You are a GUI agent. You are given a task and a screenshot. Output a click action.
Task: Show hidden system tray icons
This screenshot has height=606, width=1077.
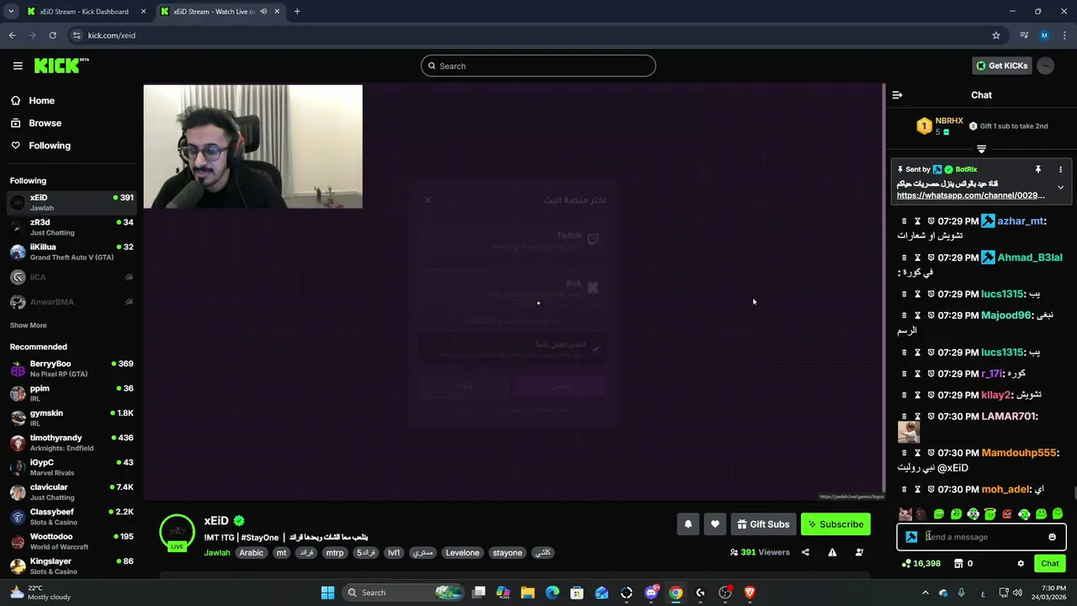pyautogui.click(x=925, y=593)
